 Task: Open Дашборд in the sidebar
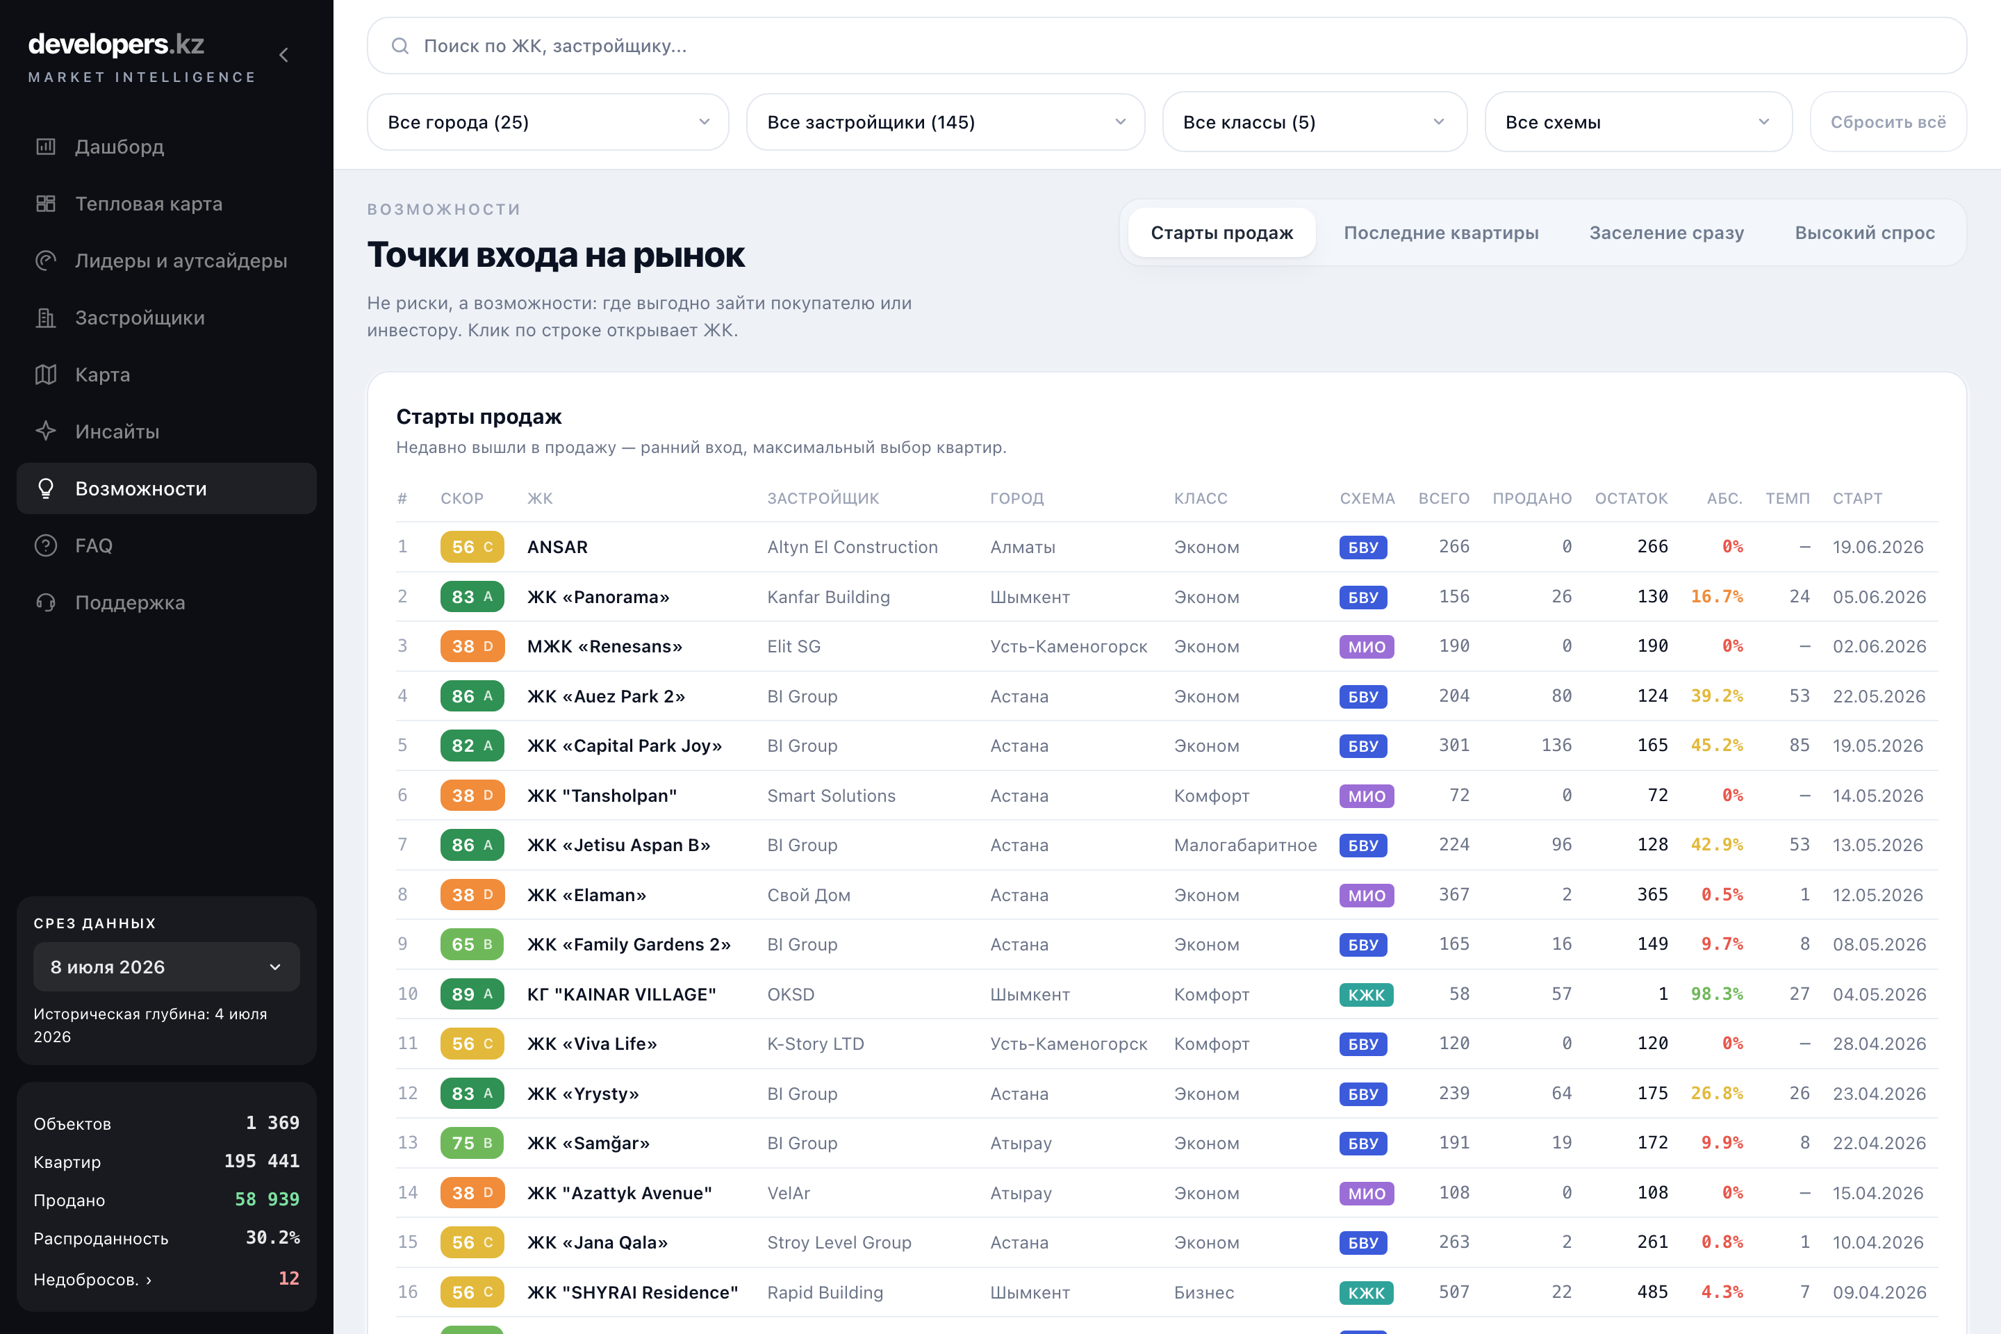pos(167,147)
